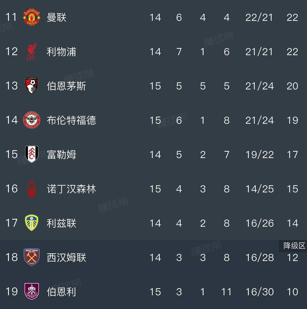
Task: Tap the Nottingham Forest tree logo
Action: tap(32, 189)
